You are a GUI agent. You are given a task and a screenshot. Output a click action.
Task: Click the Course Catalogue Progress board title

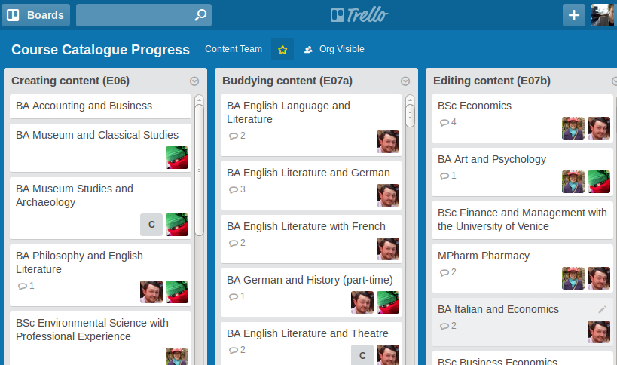click(100, 50)
